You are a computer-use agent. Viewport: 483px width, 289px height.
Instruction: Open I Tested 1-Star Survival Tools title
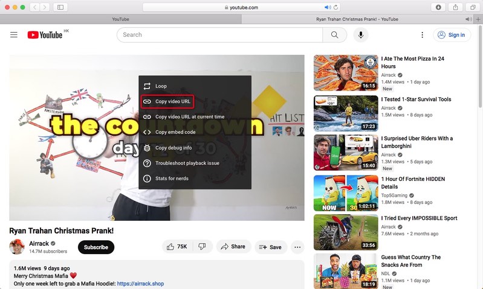416,100
